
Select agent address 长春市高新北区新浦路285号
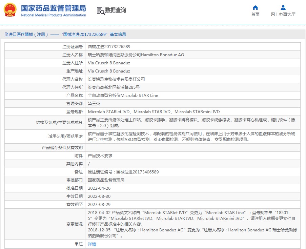(x=114, y=87)
